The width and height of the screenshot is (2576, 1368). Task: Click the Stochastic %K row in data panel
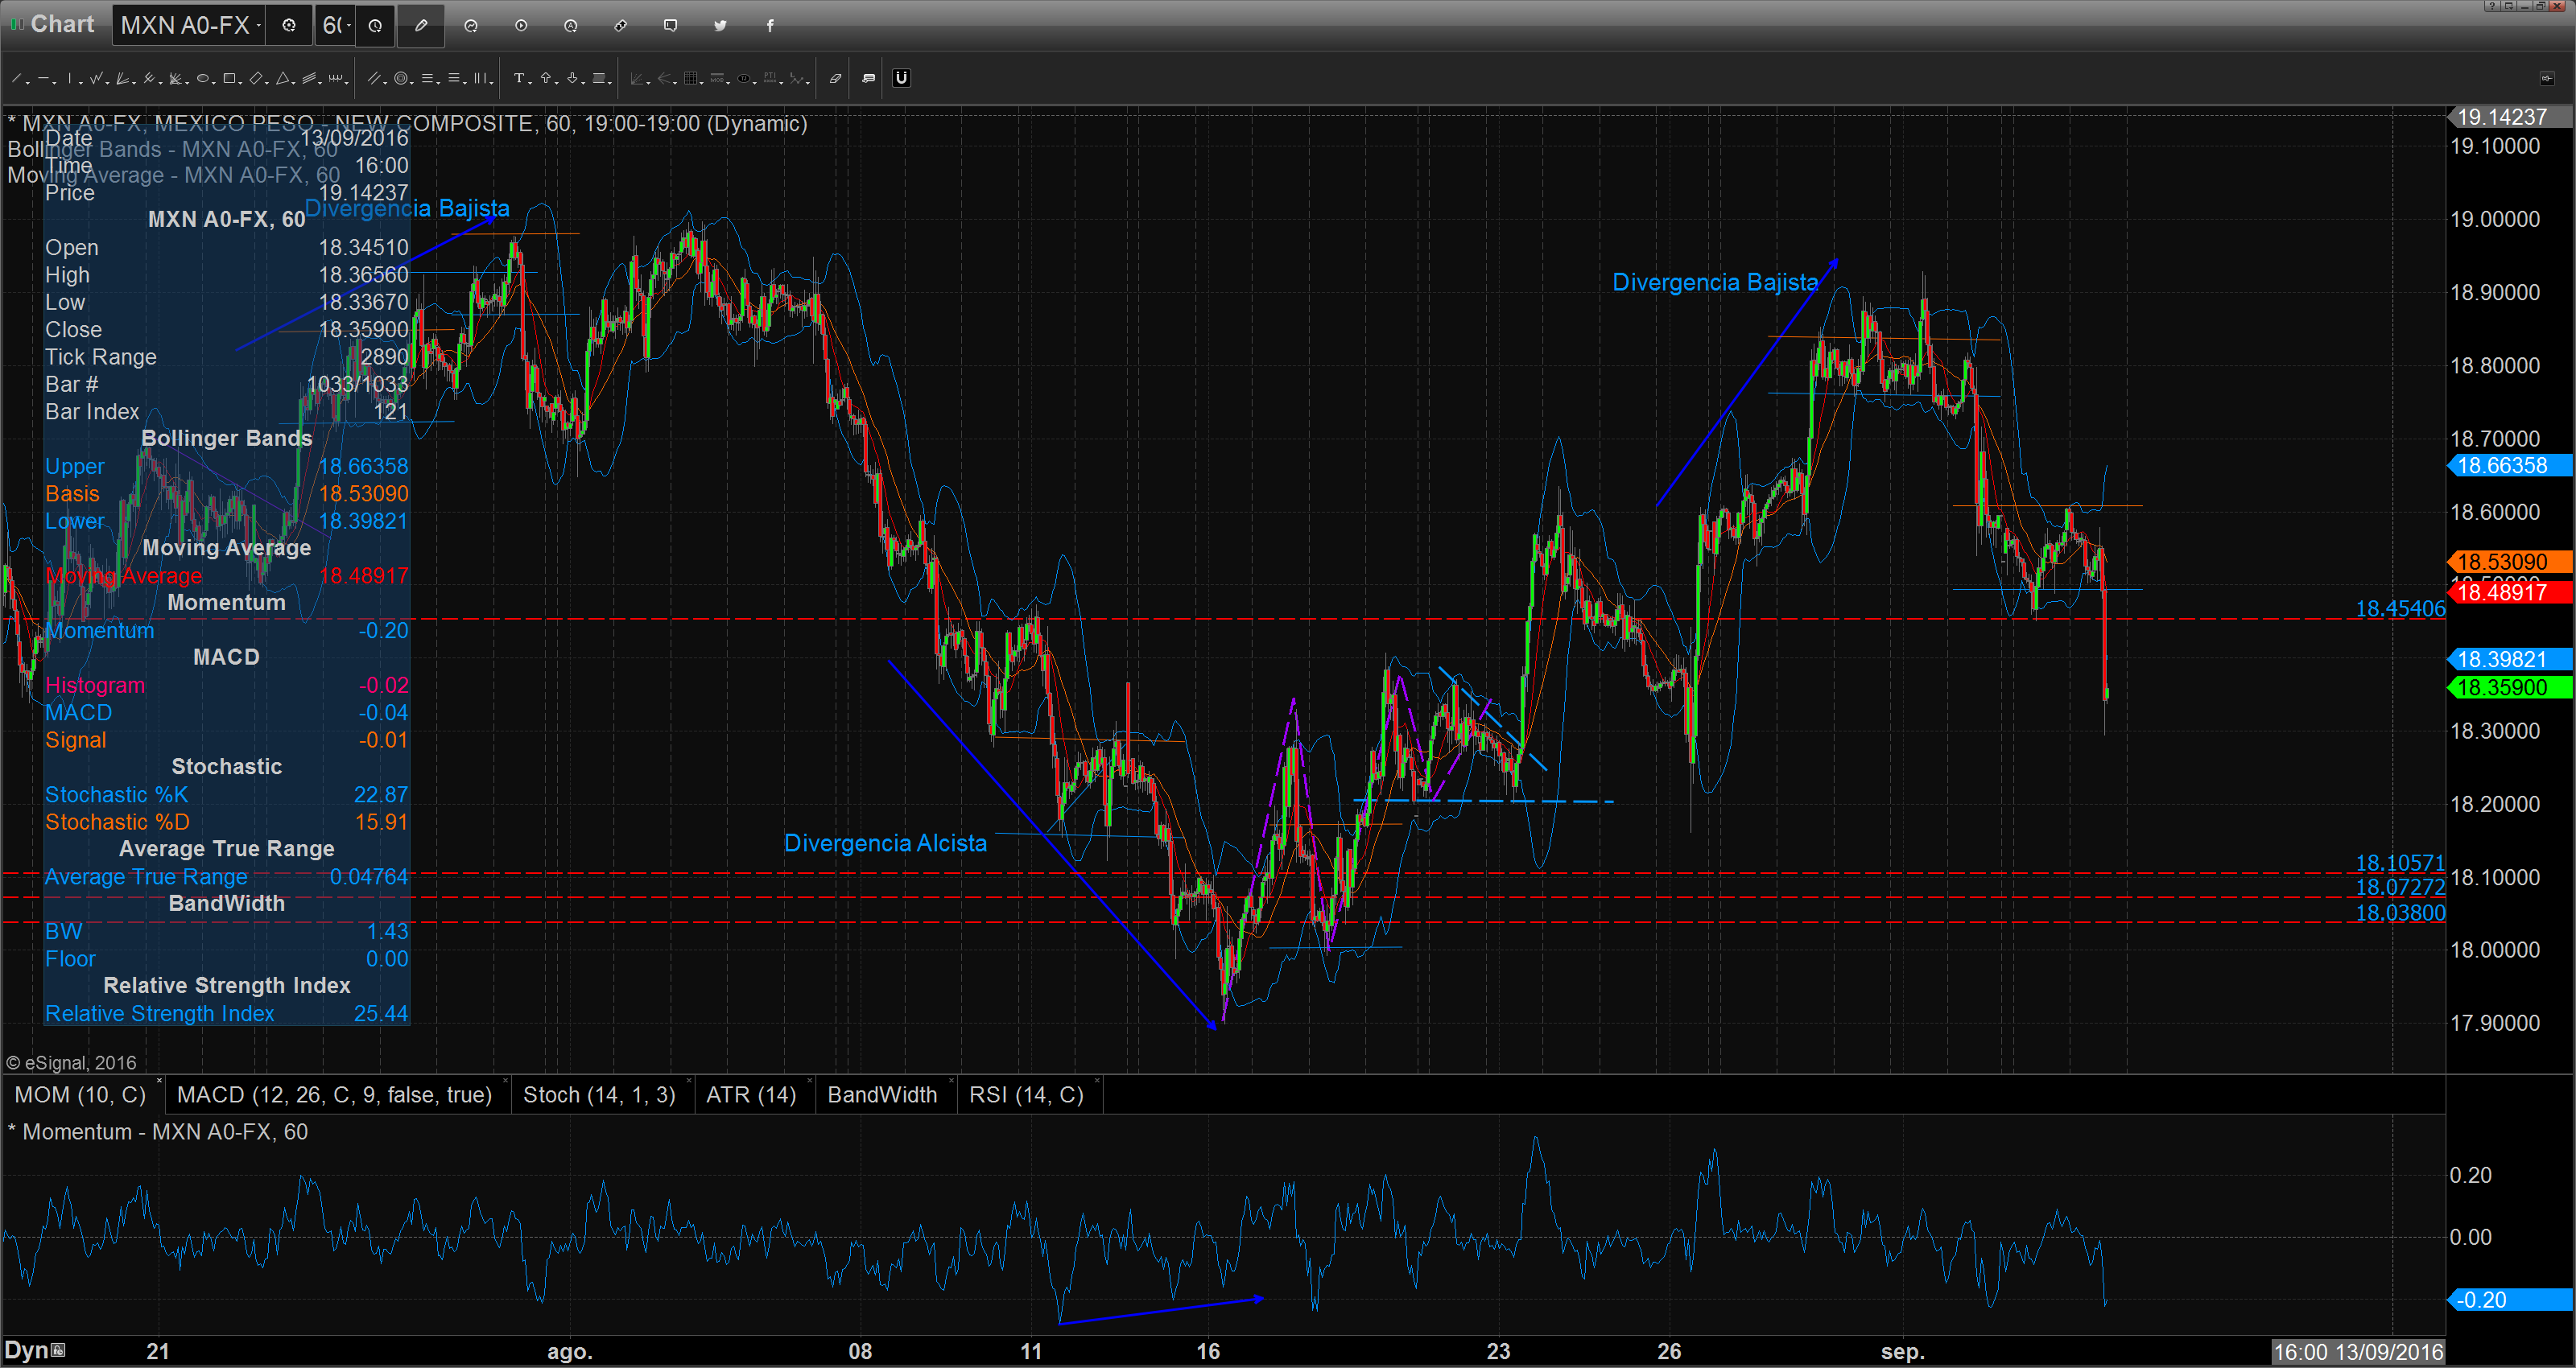tap(227, 794)
